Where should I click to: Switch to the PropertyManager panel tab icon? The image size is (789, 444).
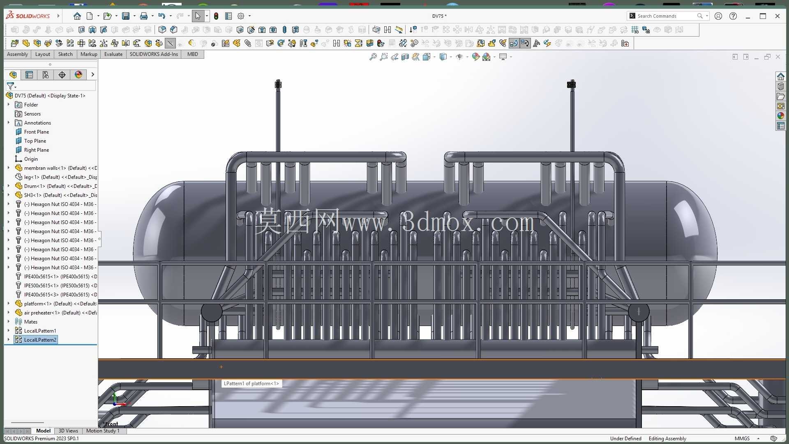click(x=29, y=74)
